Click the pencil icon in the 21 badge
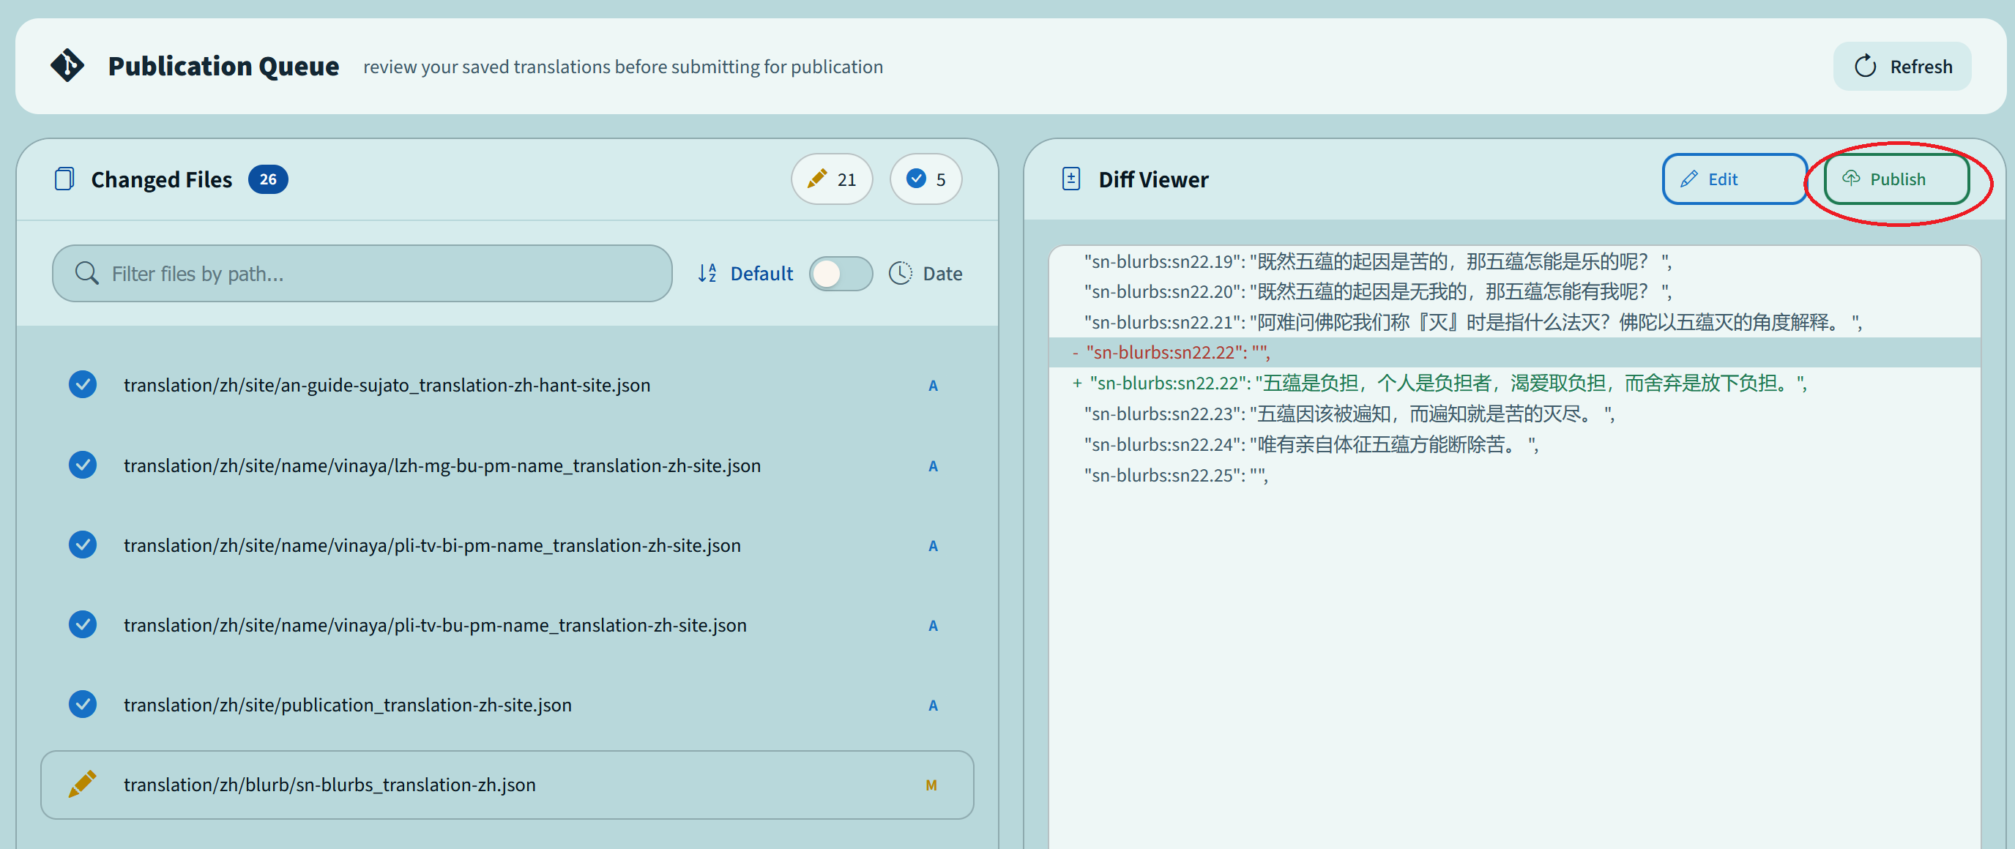This screenshot has height=849, width=2015. (816, 179)
